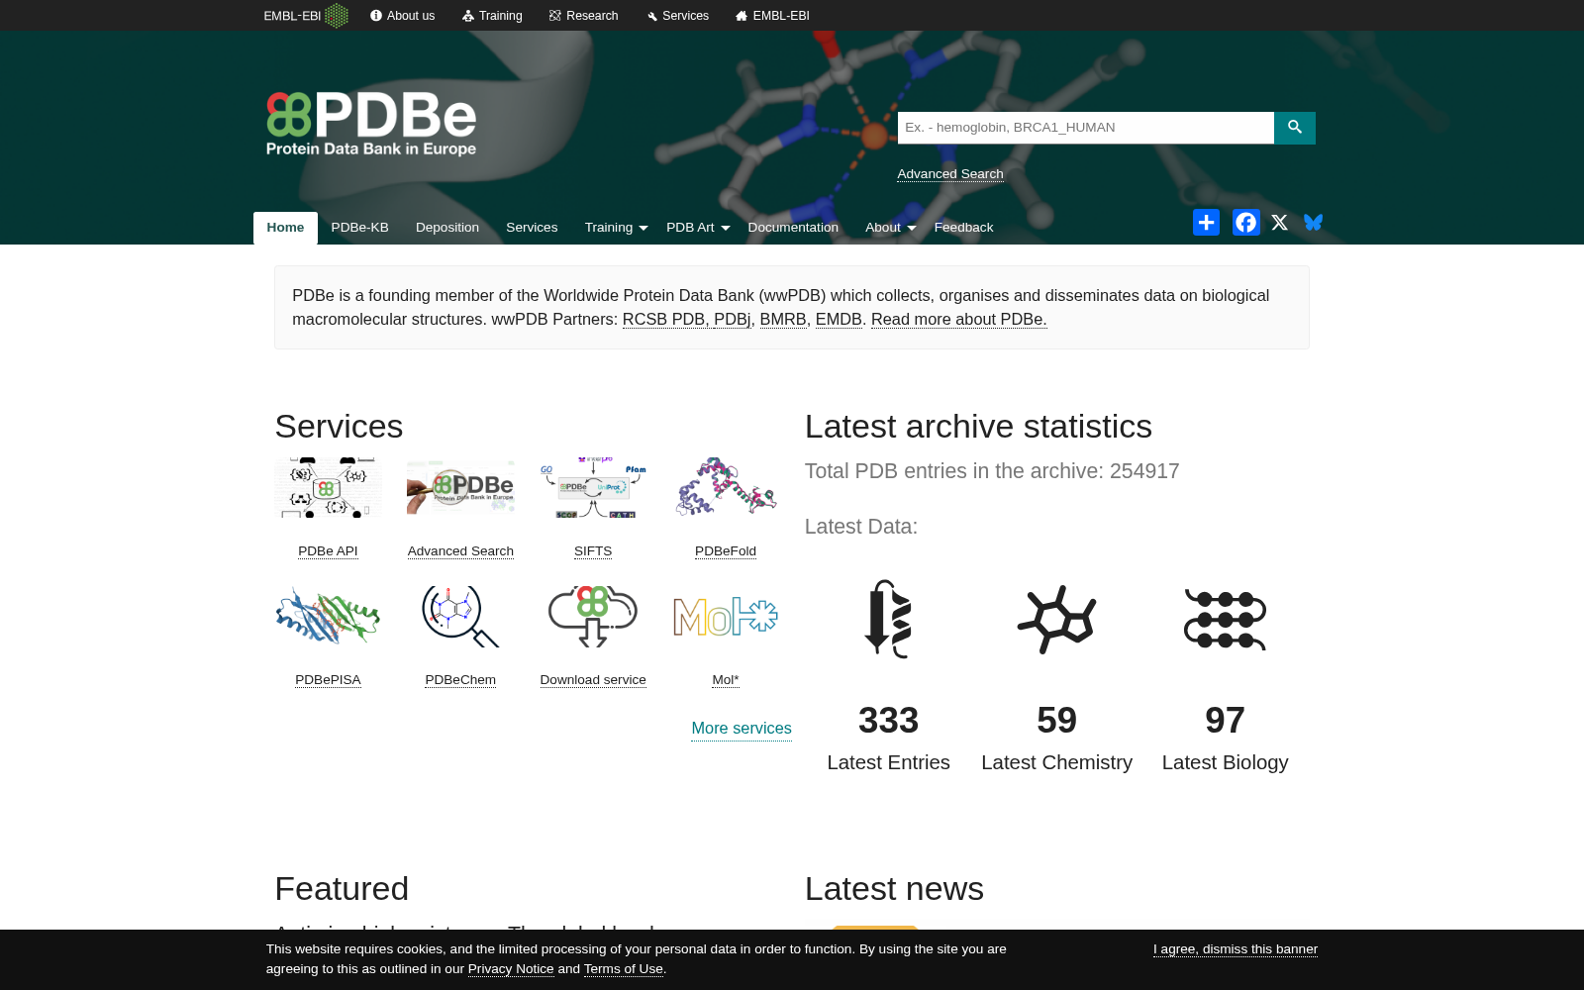Open the Download service text link

coord(593,680)
